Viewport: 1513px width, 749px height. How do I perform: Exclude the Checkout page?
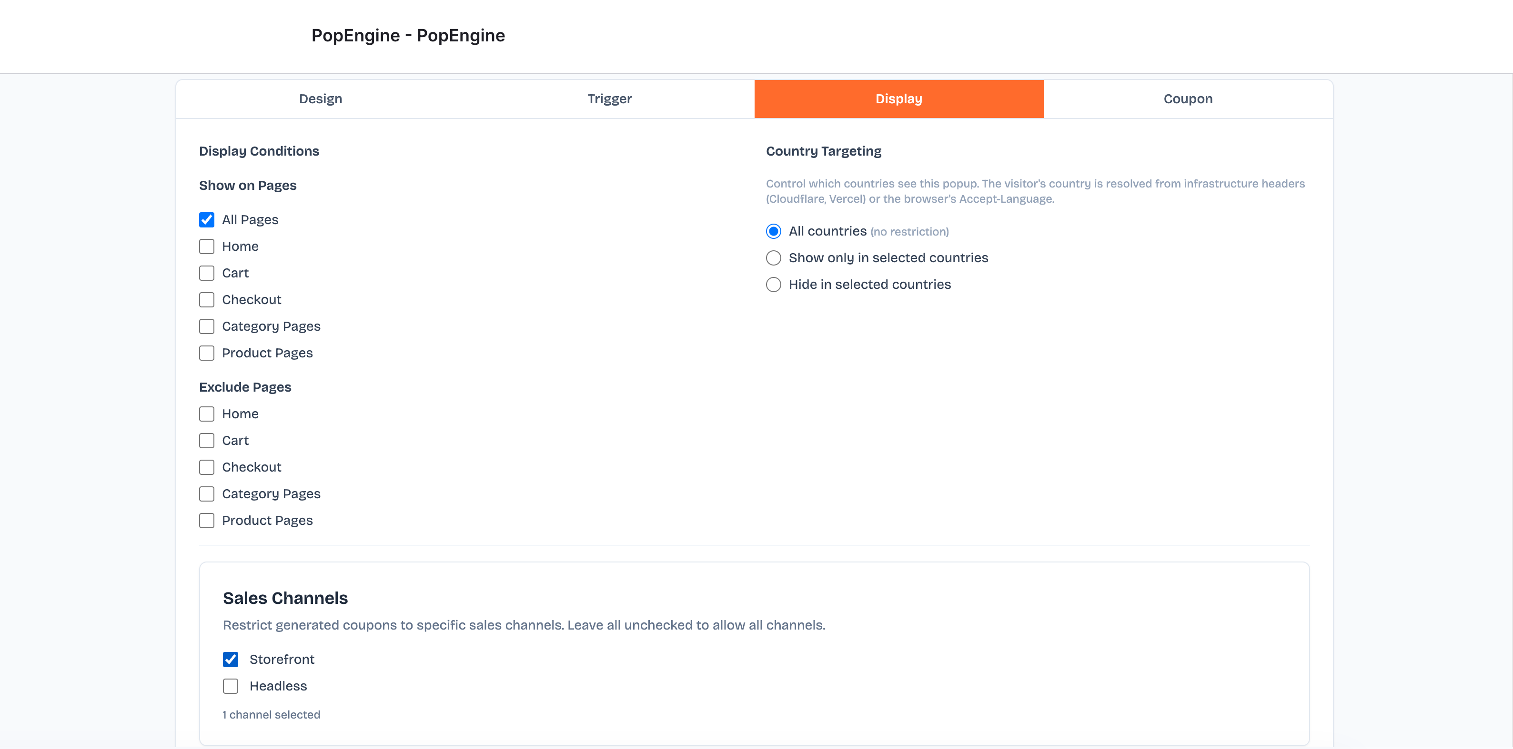pyautogui.click(x=207, y=467)
